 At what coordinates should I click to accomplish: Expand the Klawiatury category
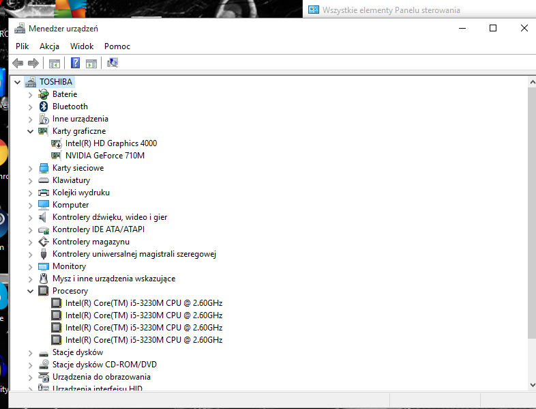31,181
